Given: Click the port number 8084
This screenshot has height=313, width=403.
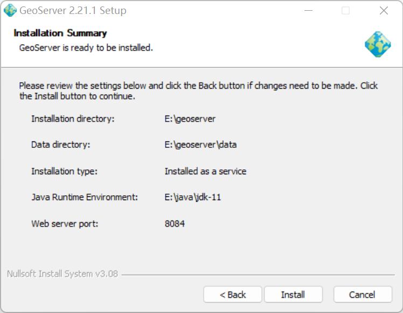Looking at the screenshot, I should (x=175, y=223).
